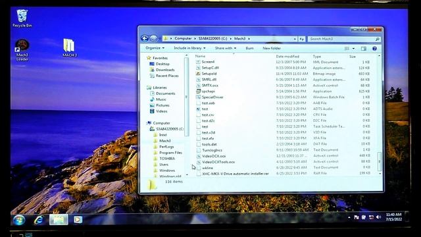The height and width of the screenshot is (237, 421).
Task: Select the tools.dat file
Action: pos(209,144)
